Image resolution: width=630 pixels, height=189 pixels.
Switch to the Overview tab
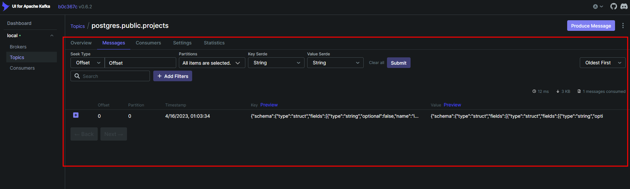(81, 43)
